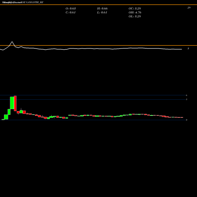Image resolution: width=197 pixels, height=197 pixels.
Task: Click the price axis label 6
Action: pyautogui.click(x=186, y=95)
